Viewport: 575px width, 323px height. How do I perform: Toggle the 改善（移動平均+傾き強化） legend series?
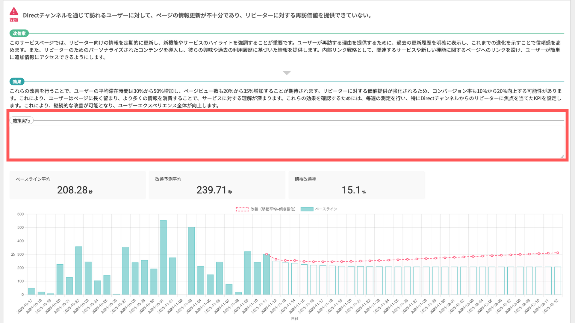coord(273,209)
